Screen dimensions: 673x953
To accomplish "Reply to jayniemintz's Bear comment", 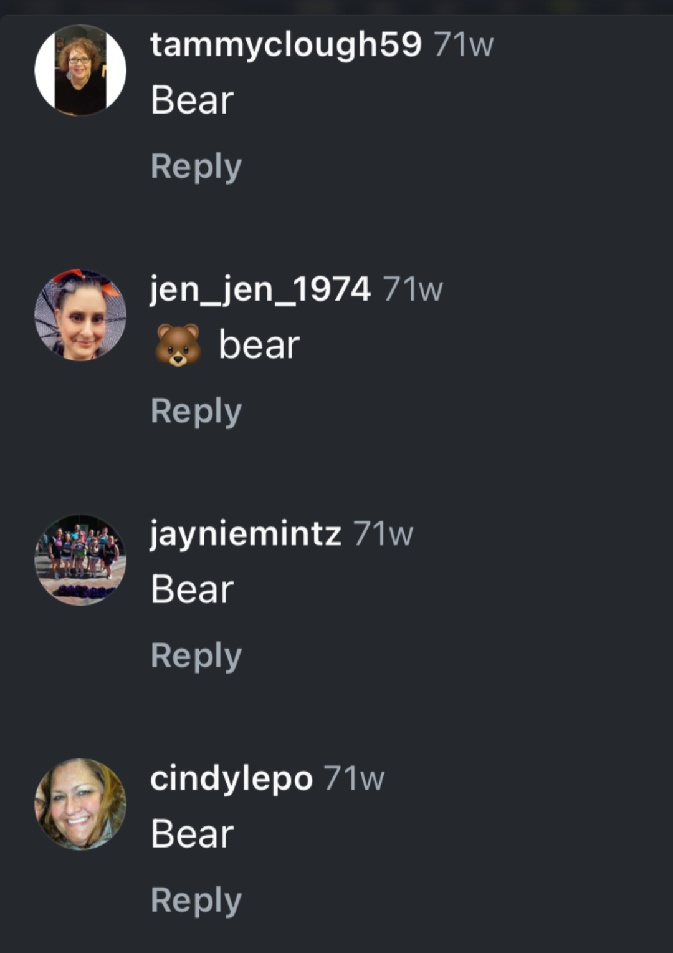I will click(196, 655).
